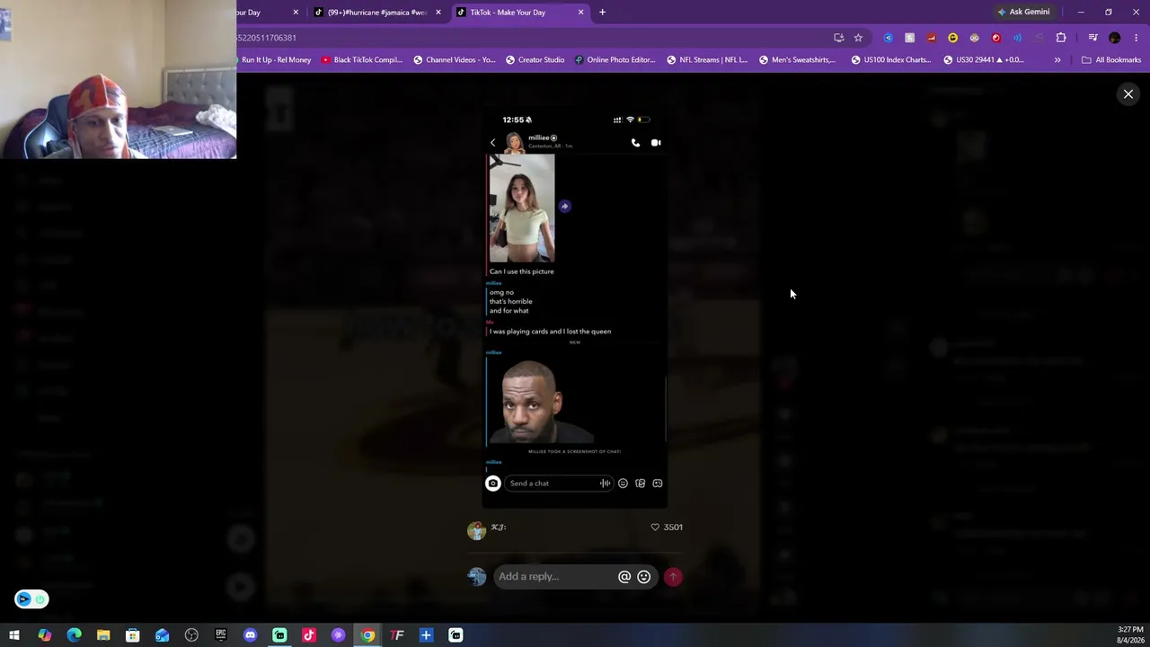
Task: Open the TF app taskbar icon
Action: click(397, 635)
